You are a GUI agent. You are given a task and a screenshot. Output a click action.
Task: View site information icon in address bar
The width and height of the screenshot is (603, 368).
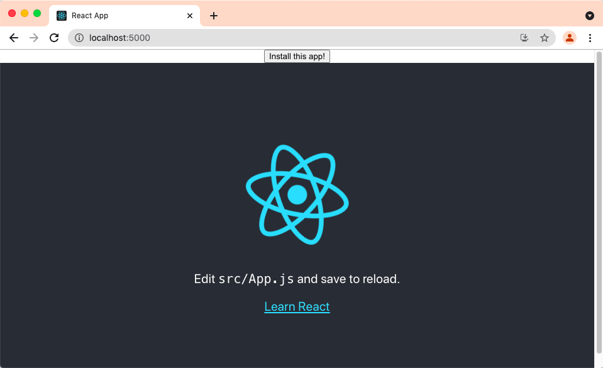pos(79,38)
